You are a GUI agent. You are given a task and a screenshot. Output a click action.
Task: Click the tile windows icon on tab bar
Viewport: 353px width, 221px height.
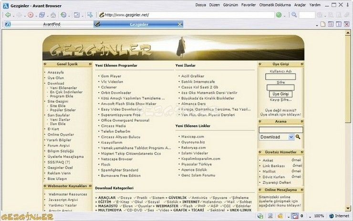(x=331, y=24)
